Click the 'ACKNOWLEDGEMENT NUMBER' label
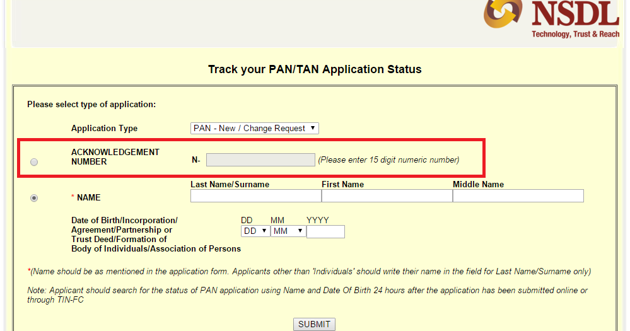This screenshot has width=630, height=331. [x=115, y=157]
